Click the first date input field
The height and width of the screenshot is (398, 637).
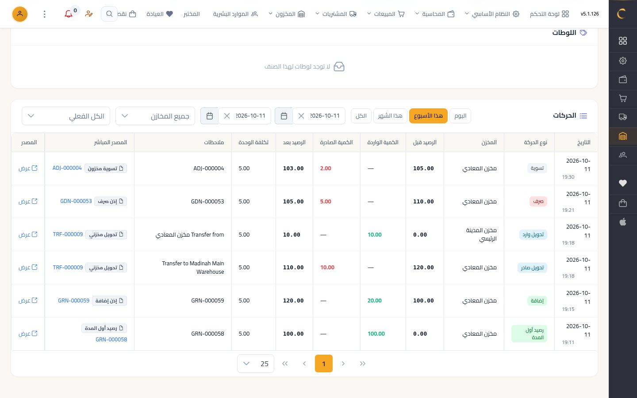(318, 116)
